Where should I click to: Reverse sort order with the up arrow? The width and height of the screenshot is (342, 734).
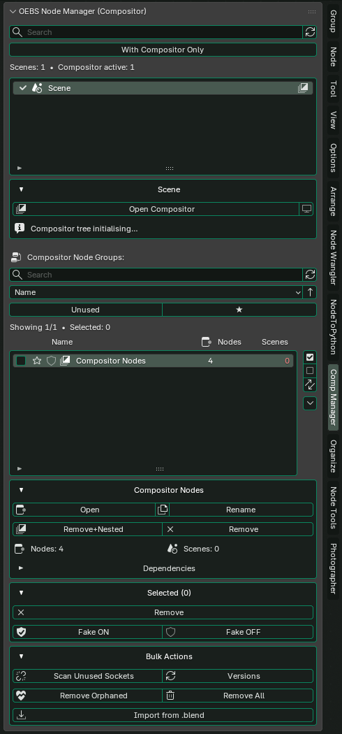tap(310, 292)
